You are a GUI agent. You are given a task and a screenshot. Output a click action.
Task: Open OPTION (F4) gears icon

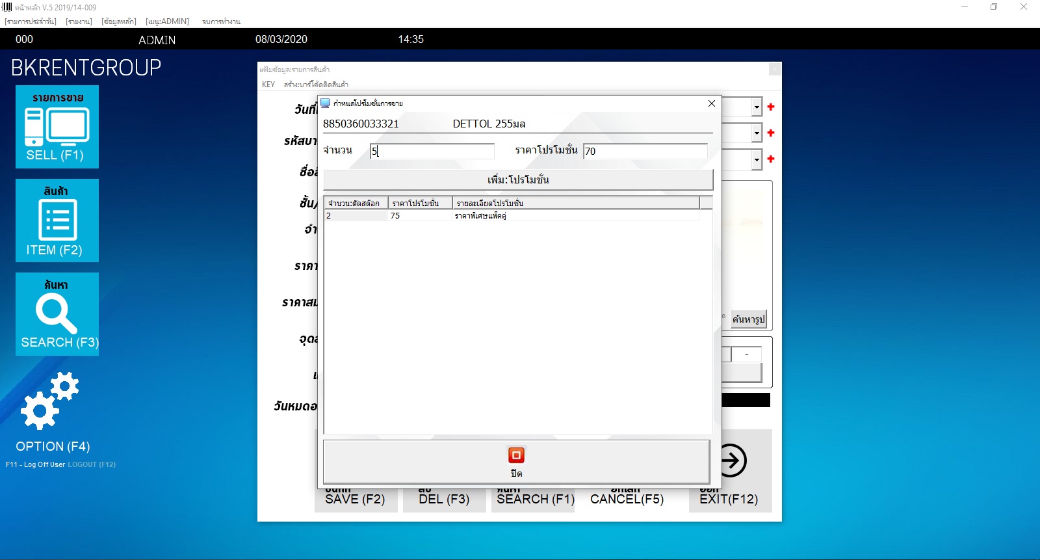click(51, 401)
